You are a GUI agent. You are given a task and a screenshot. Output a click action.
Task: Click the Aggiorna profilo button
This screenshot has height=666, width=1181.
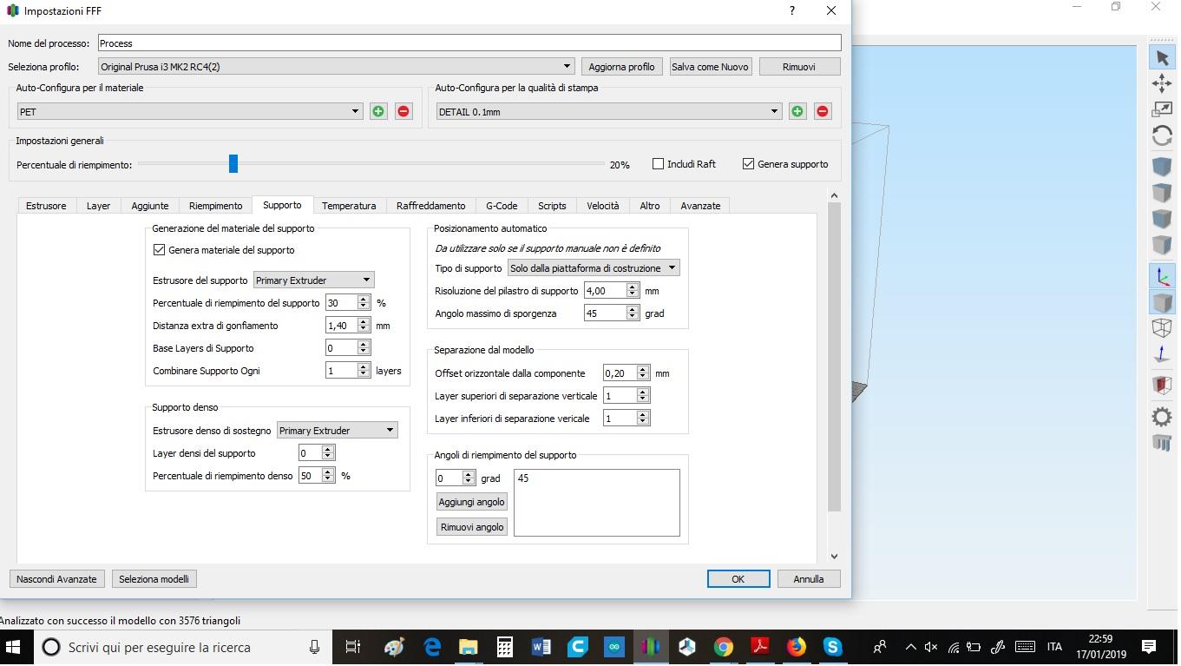pos(622,67)
